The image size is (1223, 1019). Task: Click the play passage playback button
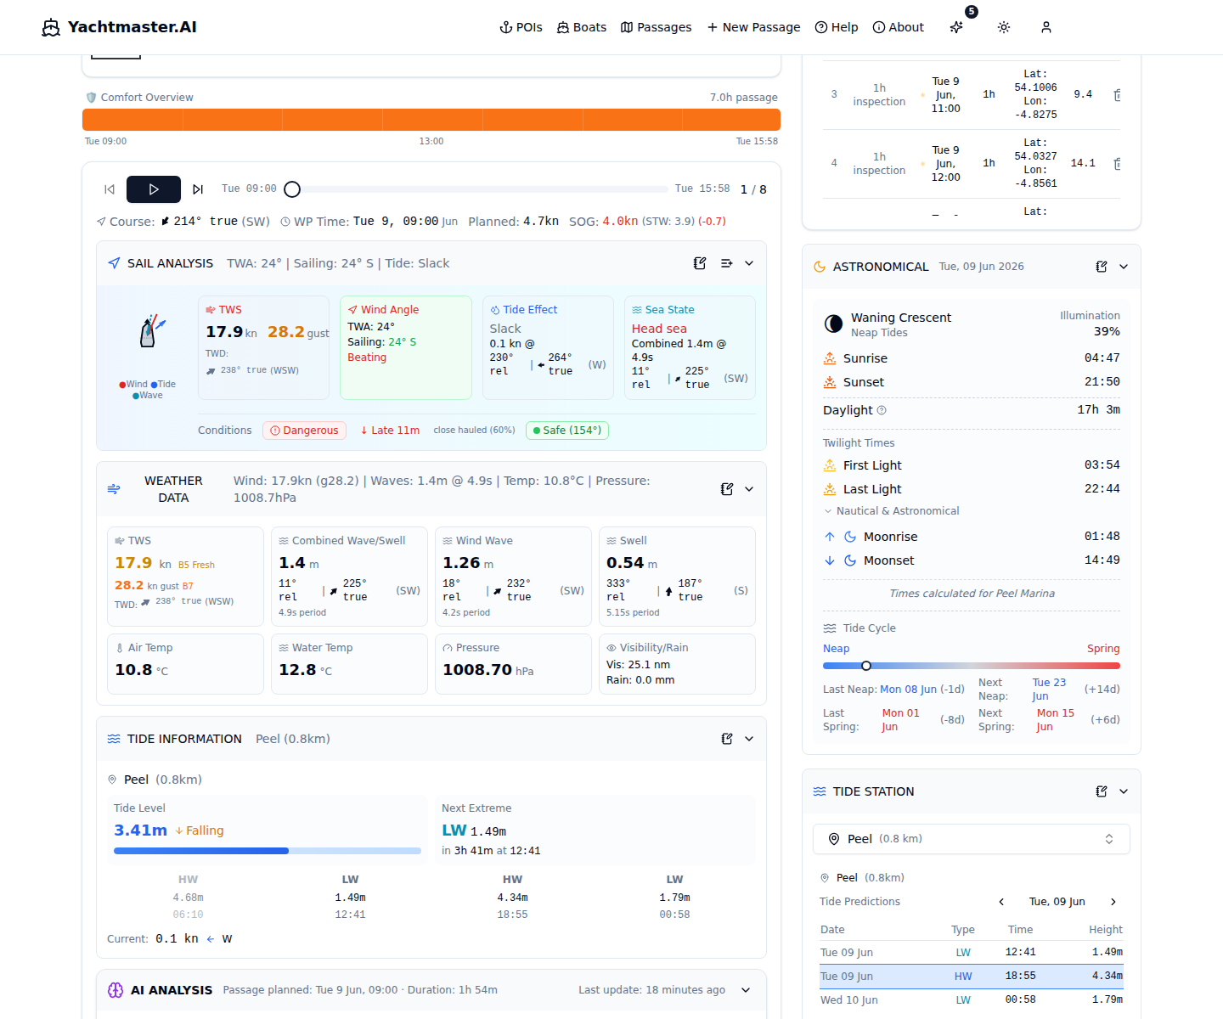click(x=154, y=189)
